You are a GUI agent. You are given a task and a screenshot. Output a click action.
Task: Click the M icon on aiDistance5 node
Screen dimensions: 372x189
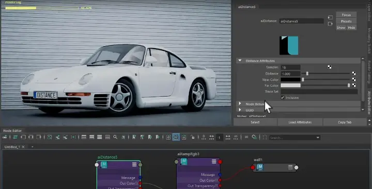[x=104, y=165]
